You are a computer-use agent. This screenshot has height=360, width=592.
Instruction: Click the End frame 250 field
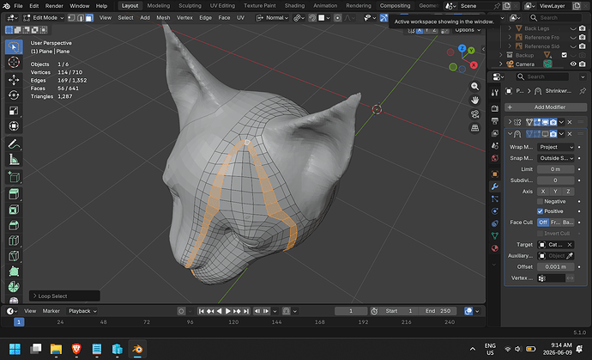438,311
